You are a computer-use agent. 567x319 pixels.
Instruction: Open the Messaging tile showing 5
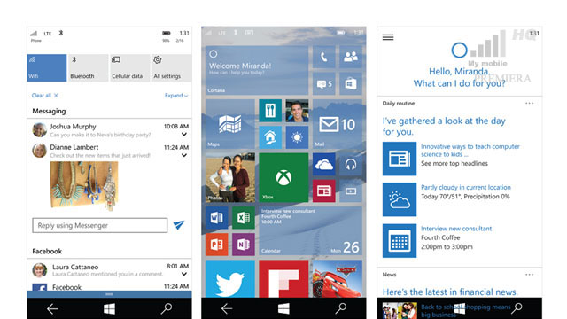[324, 84]
